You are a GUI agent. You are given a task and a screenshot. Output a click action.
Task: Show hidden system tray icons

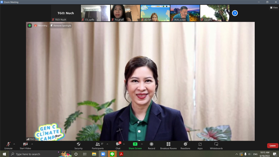coord(237,154)
